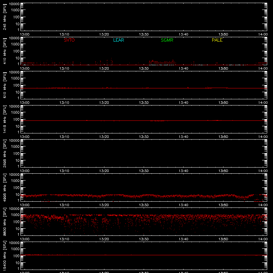Click the 10000 tick of the 245 MHz panel
273x273 pixels.
pos(14,4)
